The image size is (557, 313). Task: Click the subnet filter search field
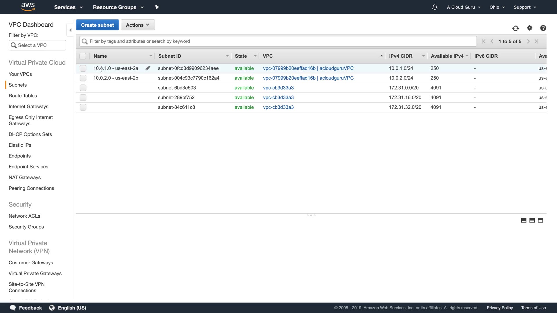pyautogui.click(x=278, y=41)
